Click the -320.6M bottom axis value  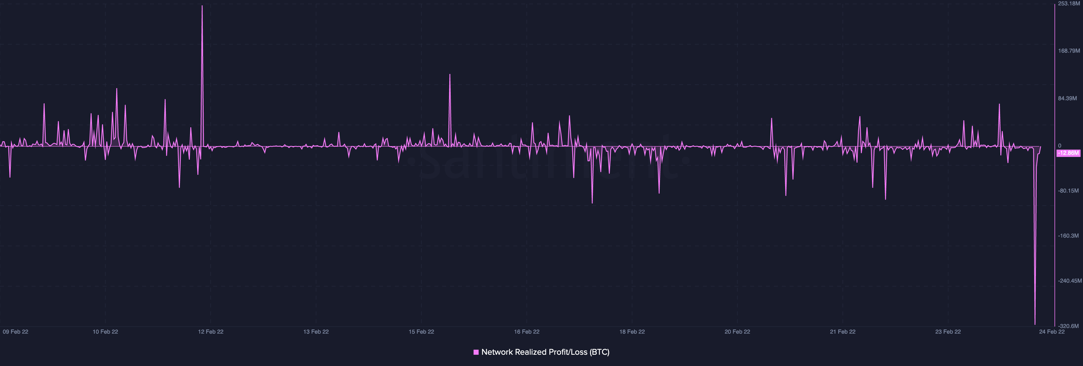(1068, 326)
